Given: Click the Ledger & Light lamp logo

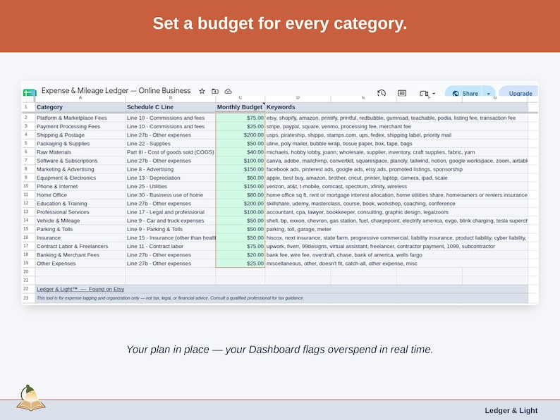Looking at the screenshot, I should [31, 398].
